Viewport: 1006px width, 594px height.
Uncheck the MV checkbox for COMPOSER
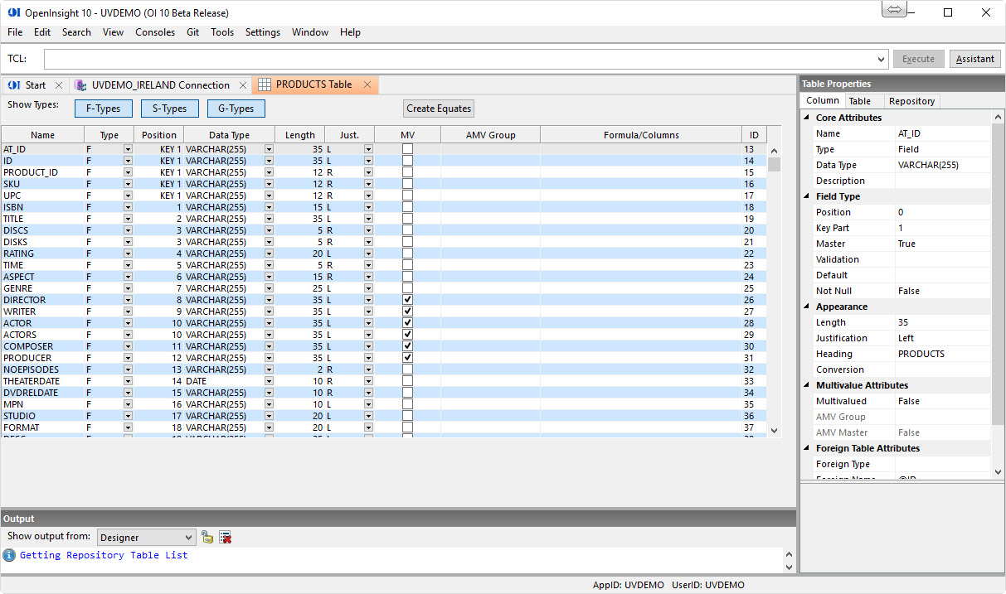407,346
